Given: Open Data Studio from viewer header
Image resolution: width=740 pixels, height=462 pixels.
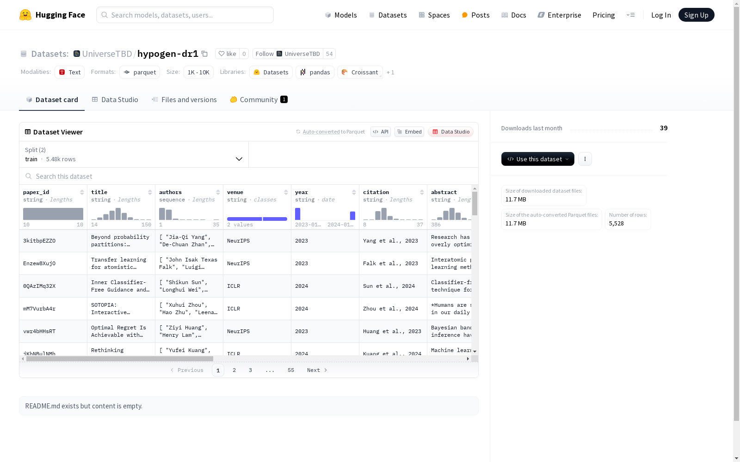Looking at the screenshot, I should [450, 132].
